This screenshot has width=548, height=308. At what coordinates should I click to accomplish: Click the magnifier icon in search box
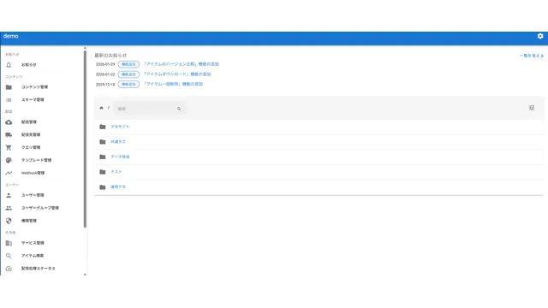click(x=179, y=109)
